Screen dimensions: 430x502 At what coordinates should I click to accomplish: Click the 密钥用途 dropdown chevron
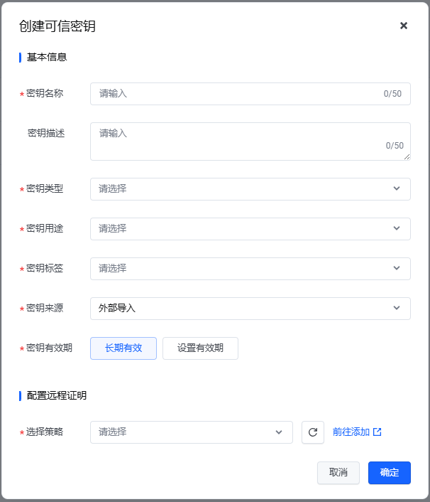pyautogui.click(x=396, y=229)
